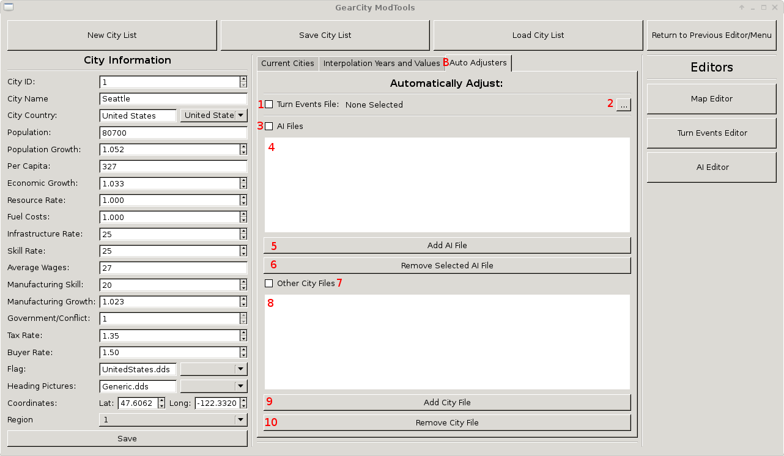Image resolution: width=784 pixels, height=456 pixels.
Task: Click the Add AI File button
Action: click(446, 246)
